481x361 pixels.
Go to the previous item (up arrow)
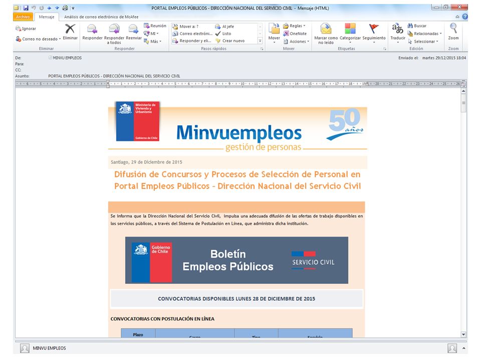(x=49, y=8)
